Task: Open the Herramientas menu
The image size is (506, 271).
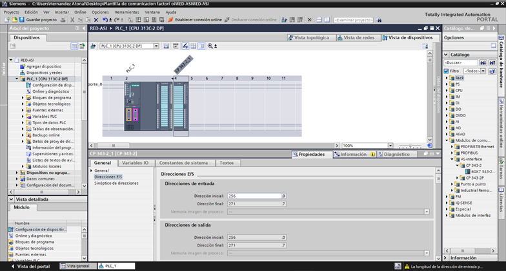Action: (x=126, y=12)
